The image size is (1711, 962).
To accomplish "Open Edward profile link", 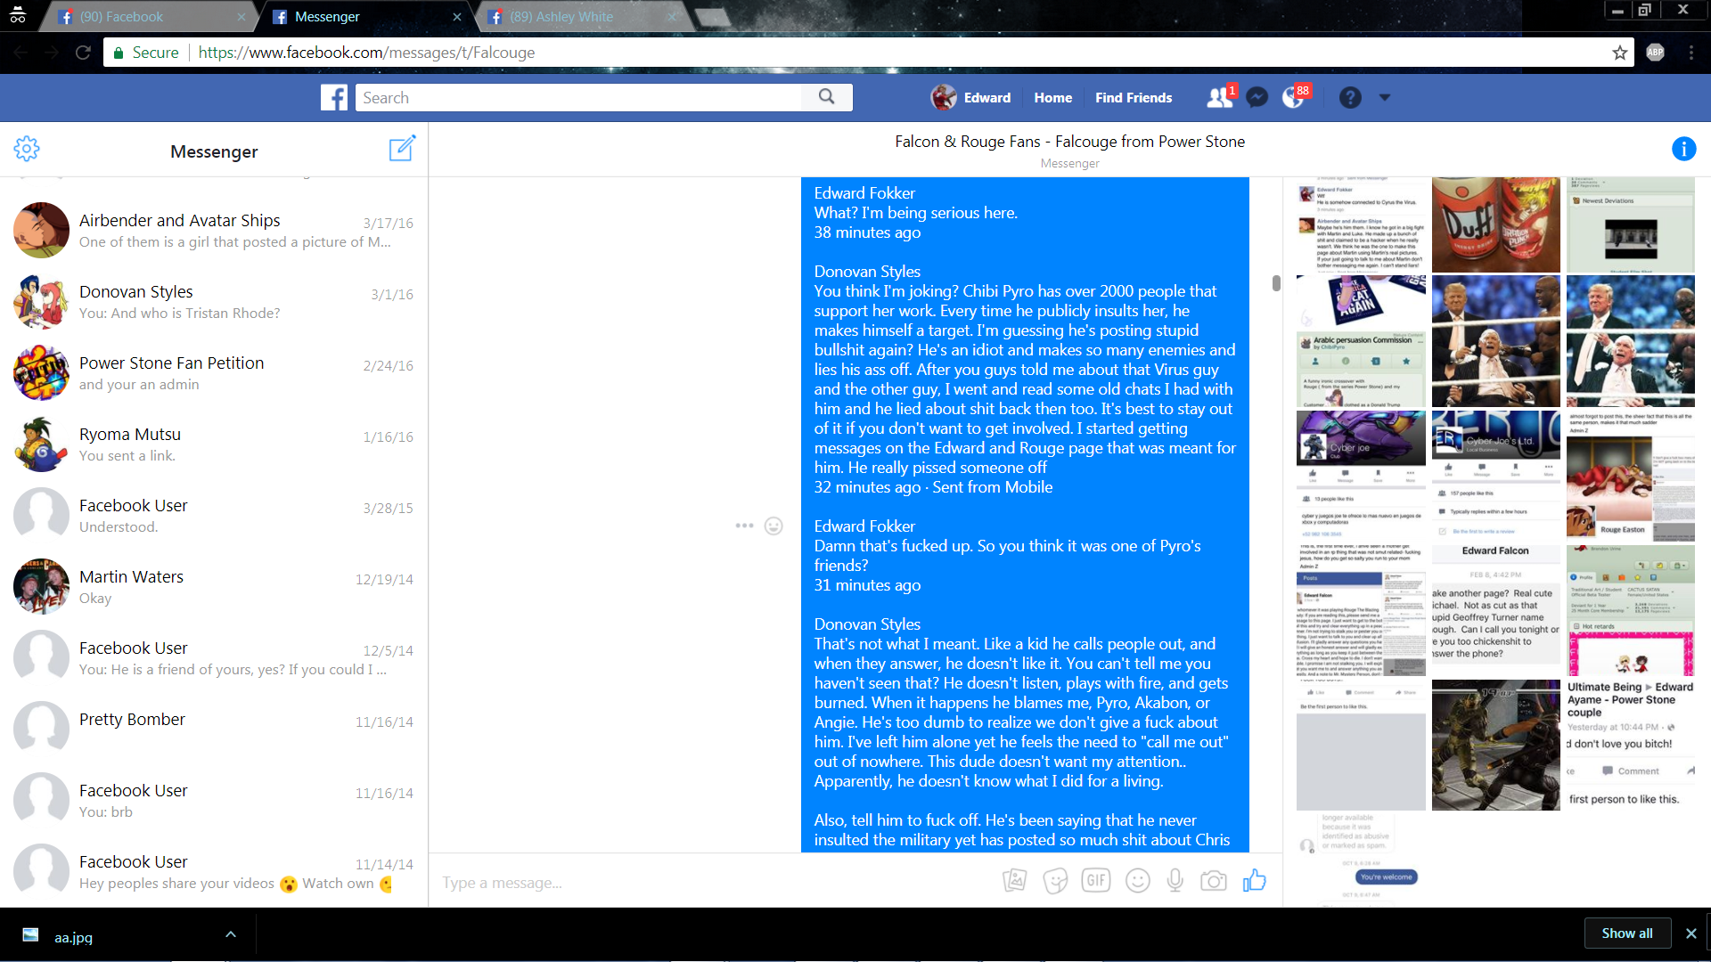I will coord(970,97).
